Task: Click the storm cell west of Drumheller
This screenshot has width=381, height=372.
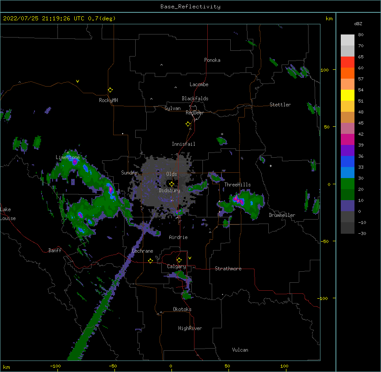Action: pyautogui.click(x=242, y=204)
